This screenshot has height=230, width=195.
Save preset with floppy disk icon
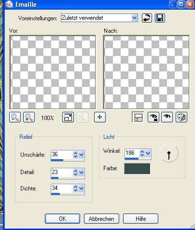[160, 18]
